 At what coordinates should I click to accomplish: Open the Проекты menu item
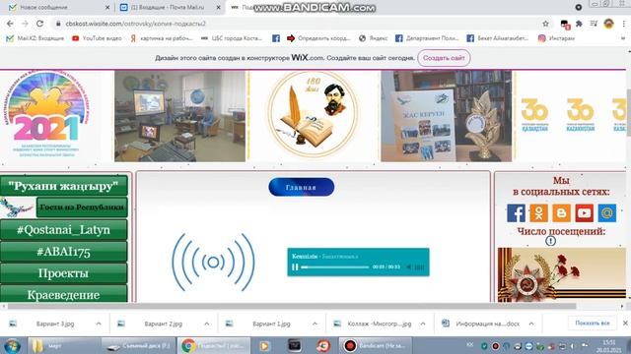pos(63,273)
